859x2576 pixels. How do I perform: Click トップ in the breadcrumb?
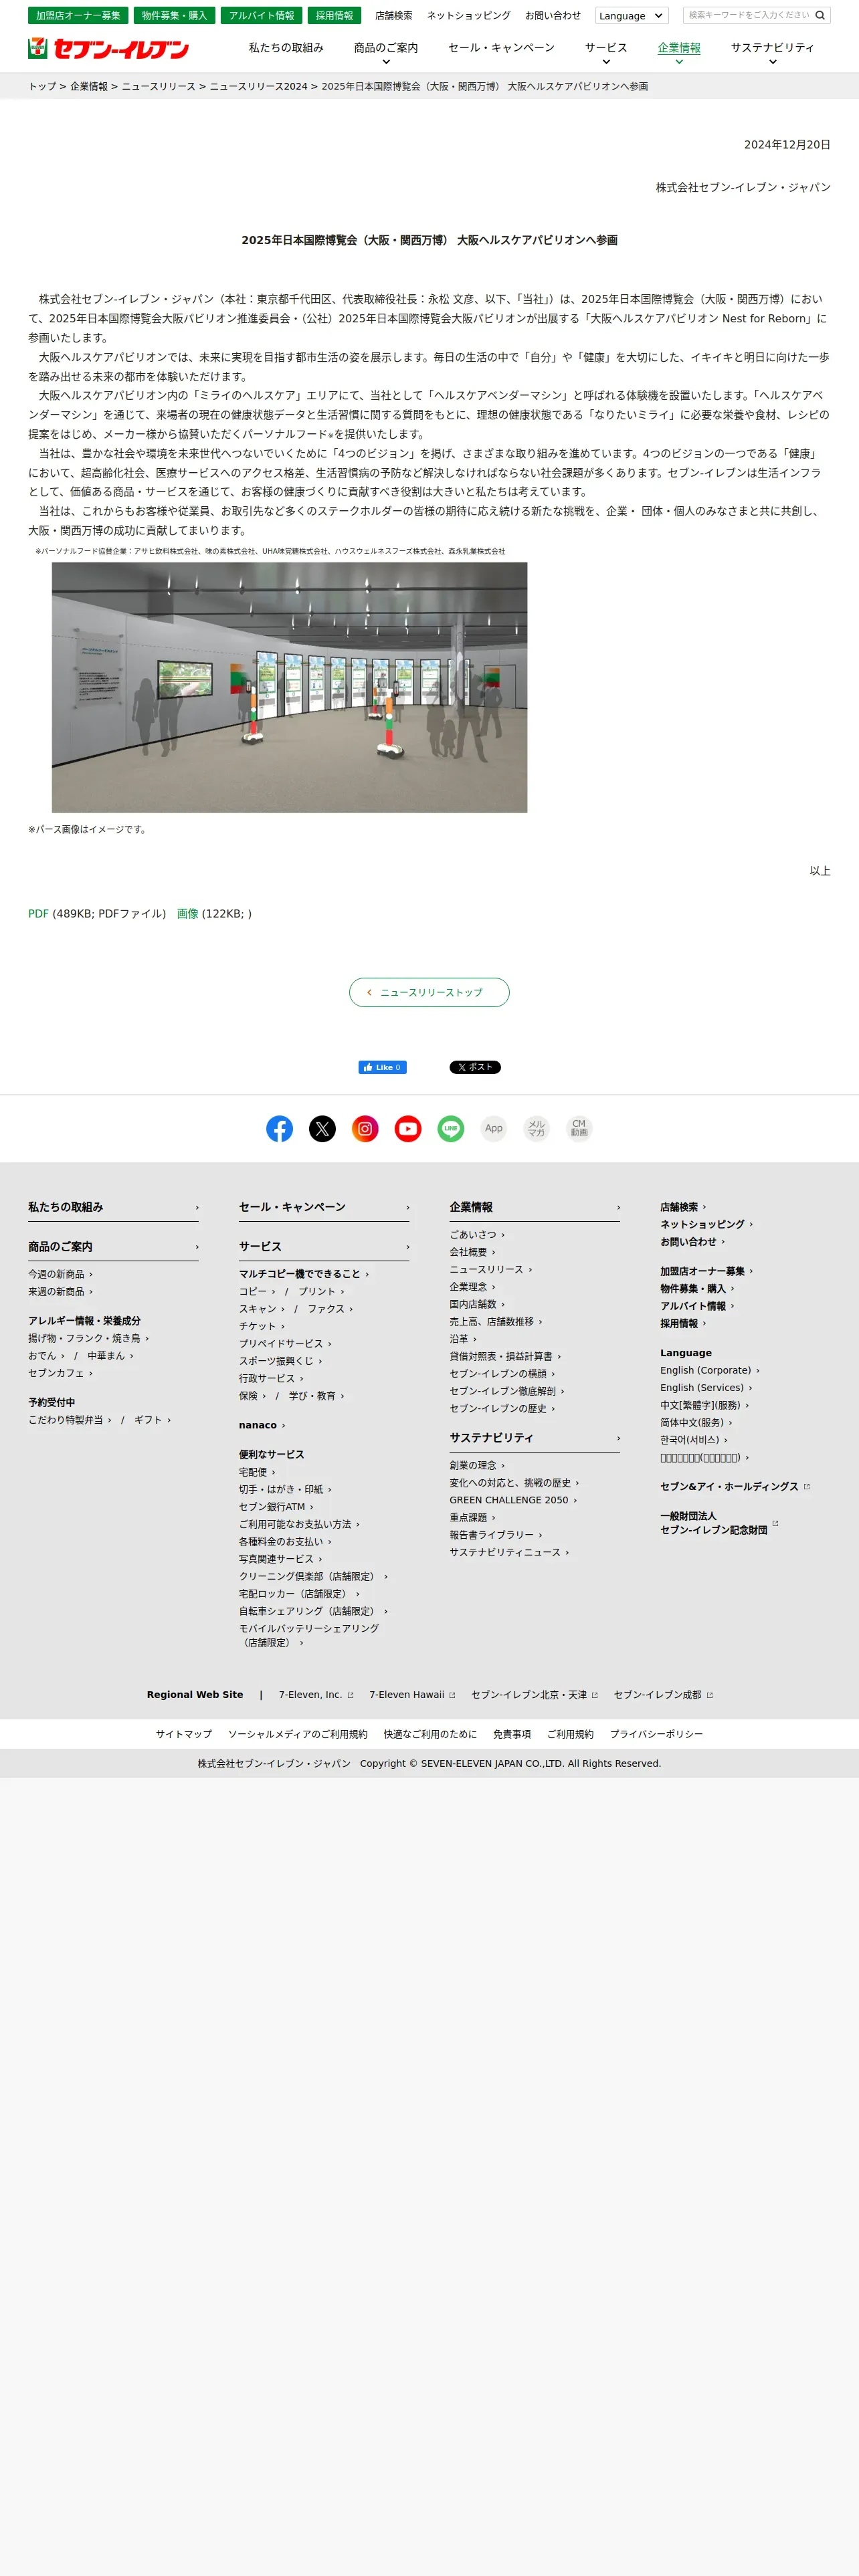coord(42,87)
